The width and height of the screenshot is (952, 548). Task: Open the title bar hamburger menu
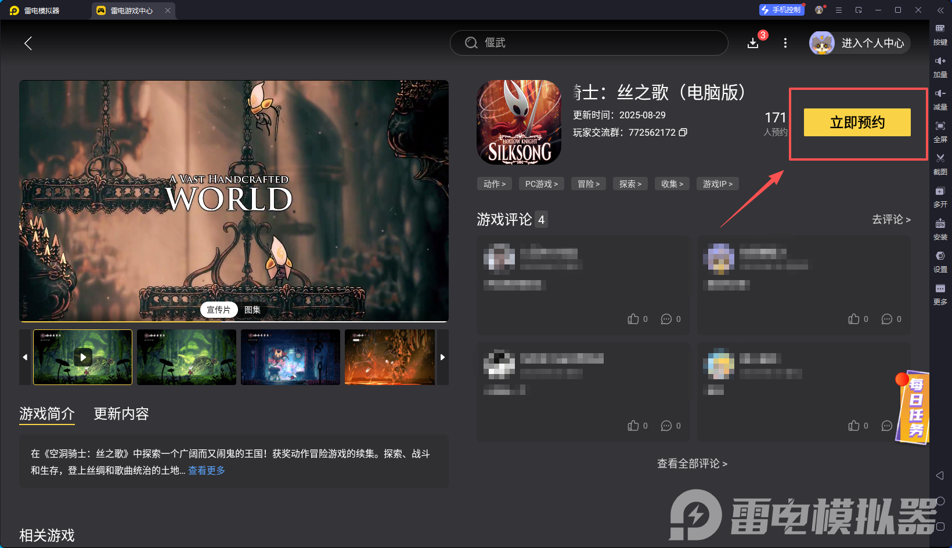click(839, 10)
